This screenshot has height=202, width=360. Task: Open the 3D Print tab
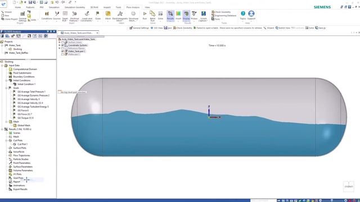94,7
